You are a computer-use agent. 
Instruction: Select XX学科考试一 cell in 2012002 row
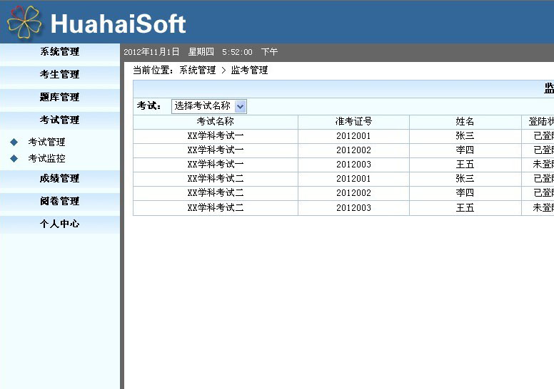216,150
